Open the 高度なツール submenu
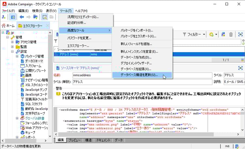 (85, 30)
